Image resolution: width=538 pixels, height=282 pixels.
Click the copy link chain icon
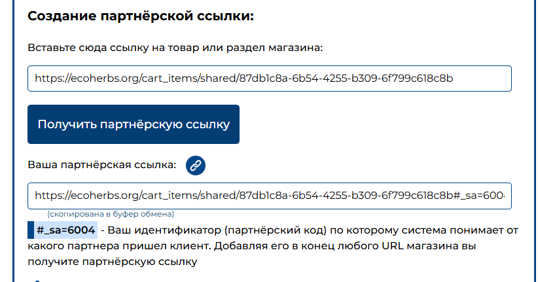point(196,166)
